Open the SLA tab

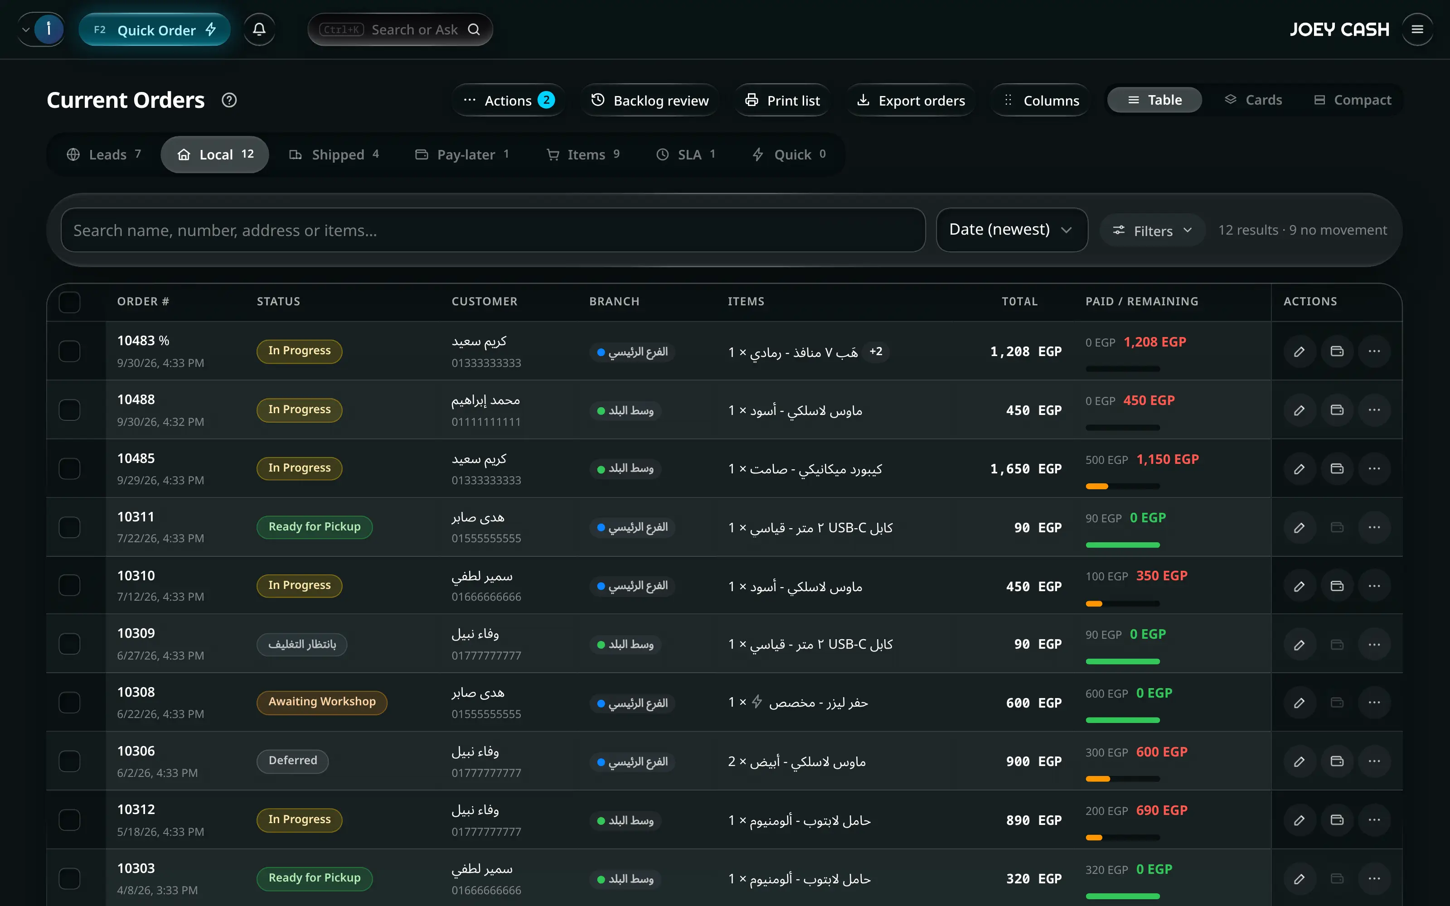coord(686,154)
